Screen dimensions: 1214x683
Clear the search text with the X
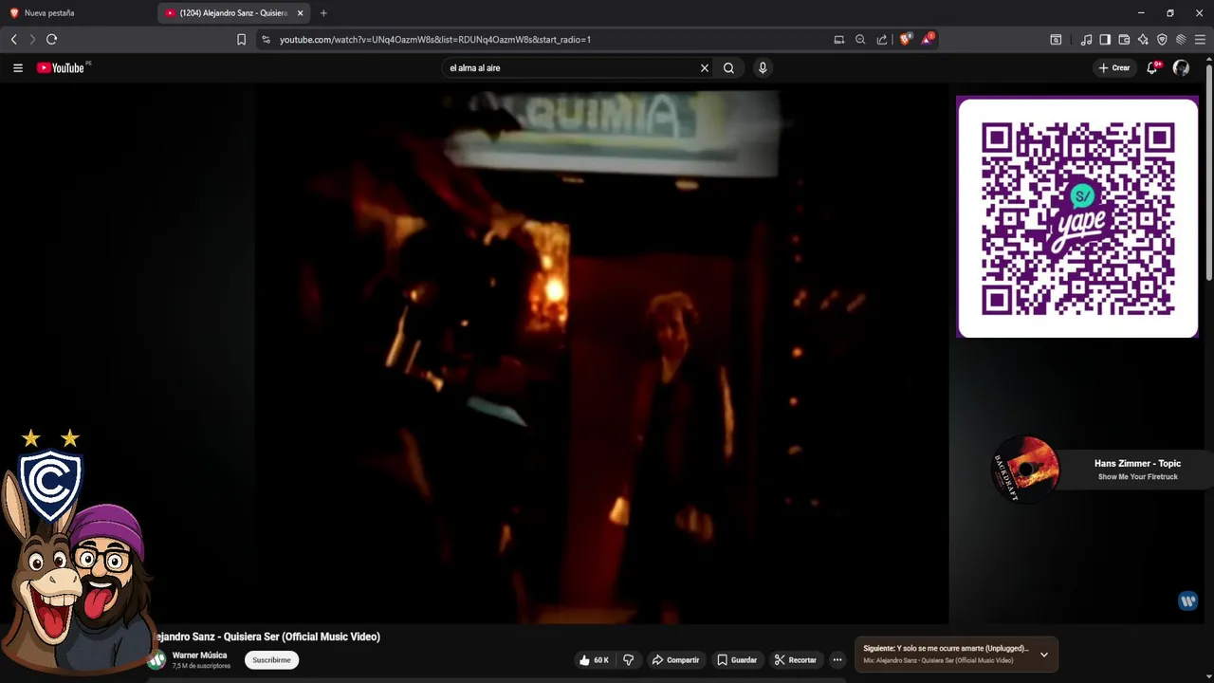(x=705, y=68)
